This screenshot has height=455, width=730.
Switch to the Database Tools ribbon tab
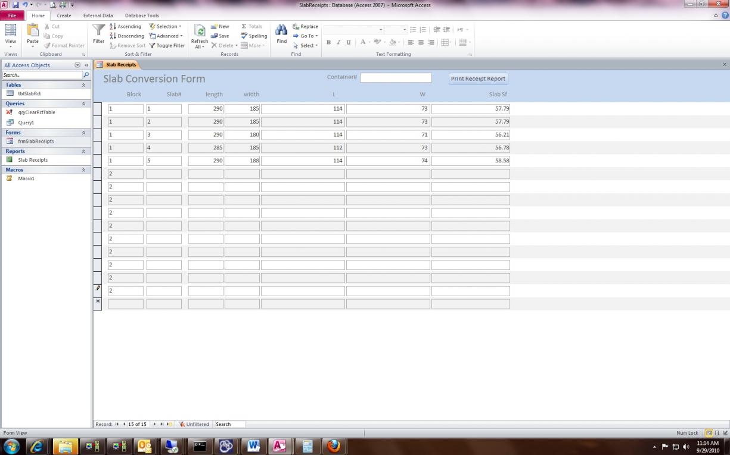(142, 15)
